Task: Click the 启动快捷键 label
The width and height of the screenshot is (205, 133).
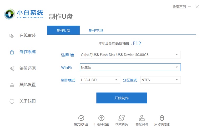Action: (x=162, y=124)
